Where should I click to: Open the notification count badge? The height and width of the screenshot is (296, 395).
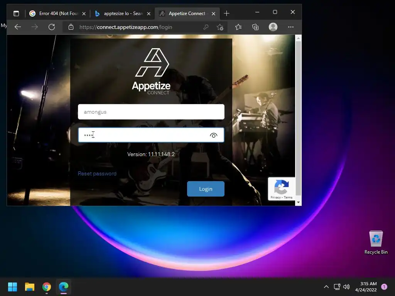[384, 287]
